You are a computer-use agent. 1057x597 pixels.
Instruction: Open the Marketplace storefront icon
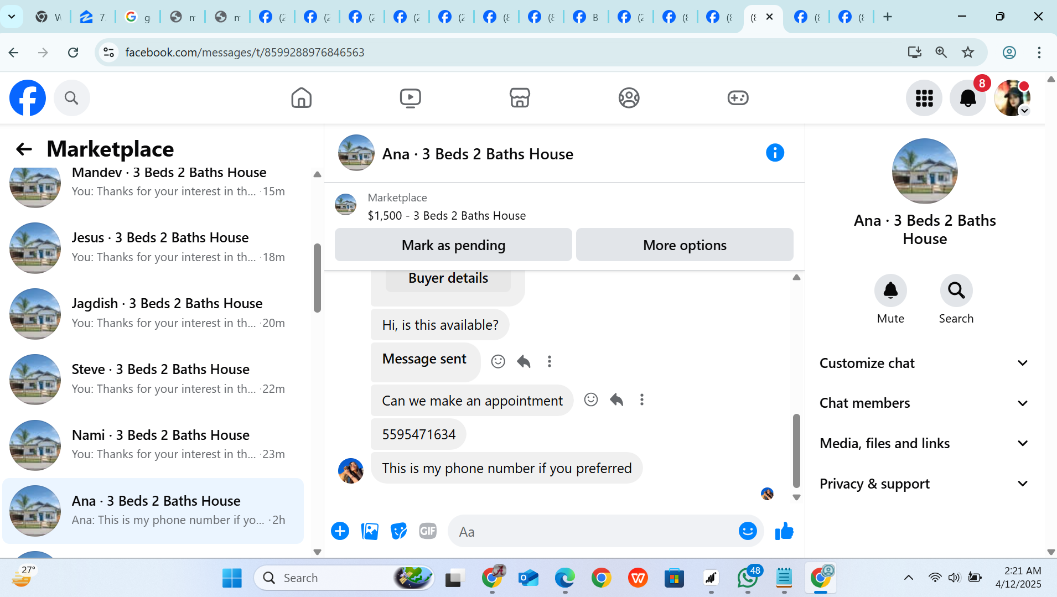[x=520, y=98]
